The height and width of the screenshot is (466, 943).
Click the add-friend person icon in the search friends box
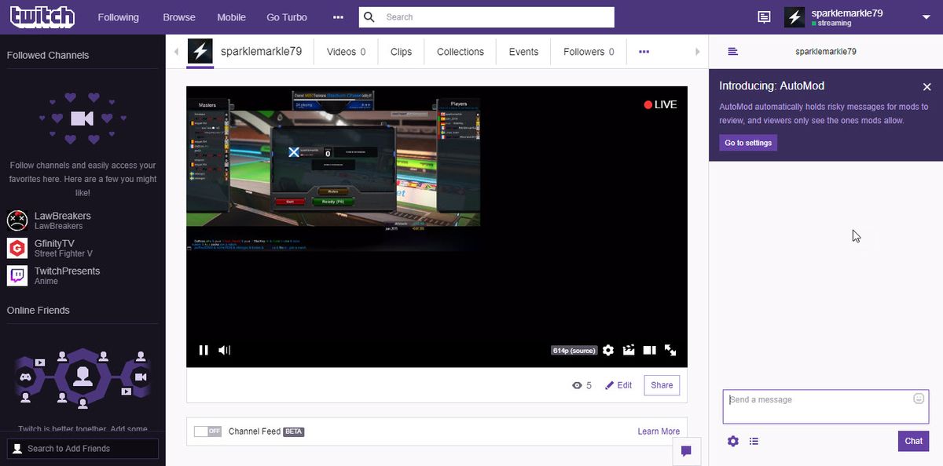[17, 449]
